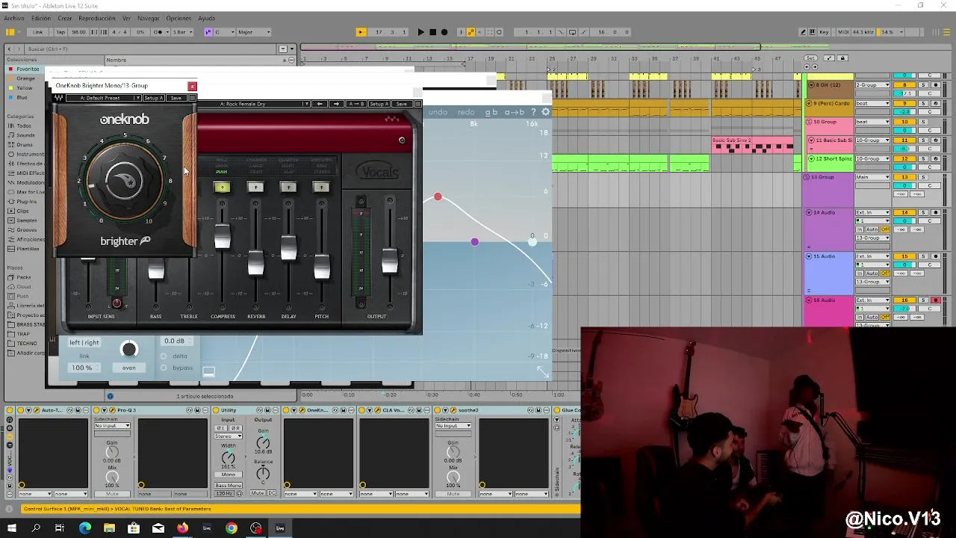
Task: Open the Stereo mode dropdown in Utility
Action: click(x=228, y=436)
